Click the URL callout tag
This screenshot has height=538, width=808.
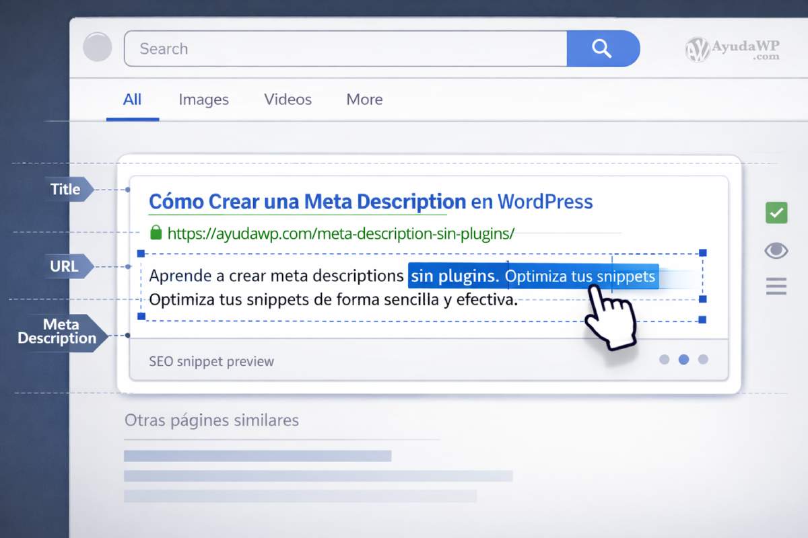63,266
